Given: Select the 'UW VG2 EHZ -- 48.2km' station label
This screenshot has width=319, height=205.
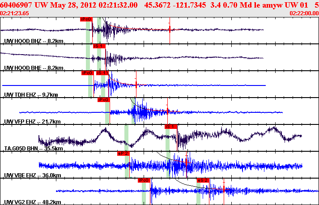Looking at the screenshot, I should pyautogui.click(x=33, y=202).
